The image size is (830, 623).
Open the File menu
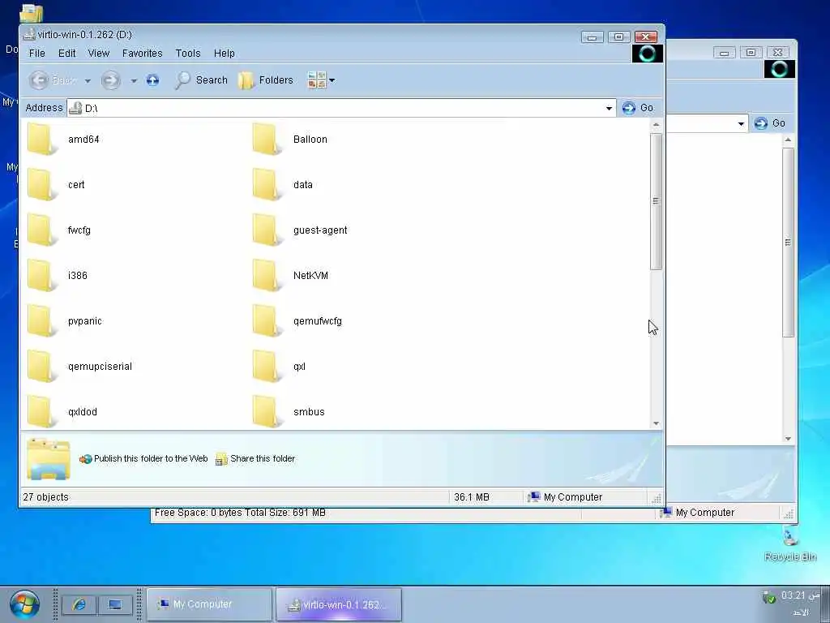37,53
